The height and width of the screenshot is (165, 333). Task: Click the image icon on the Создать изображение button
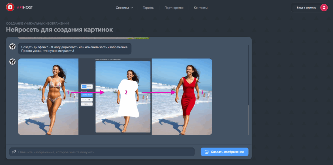click(x=207, y=152)
